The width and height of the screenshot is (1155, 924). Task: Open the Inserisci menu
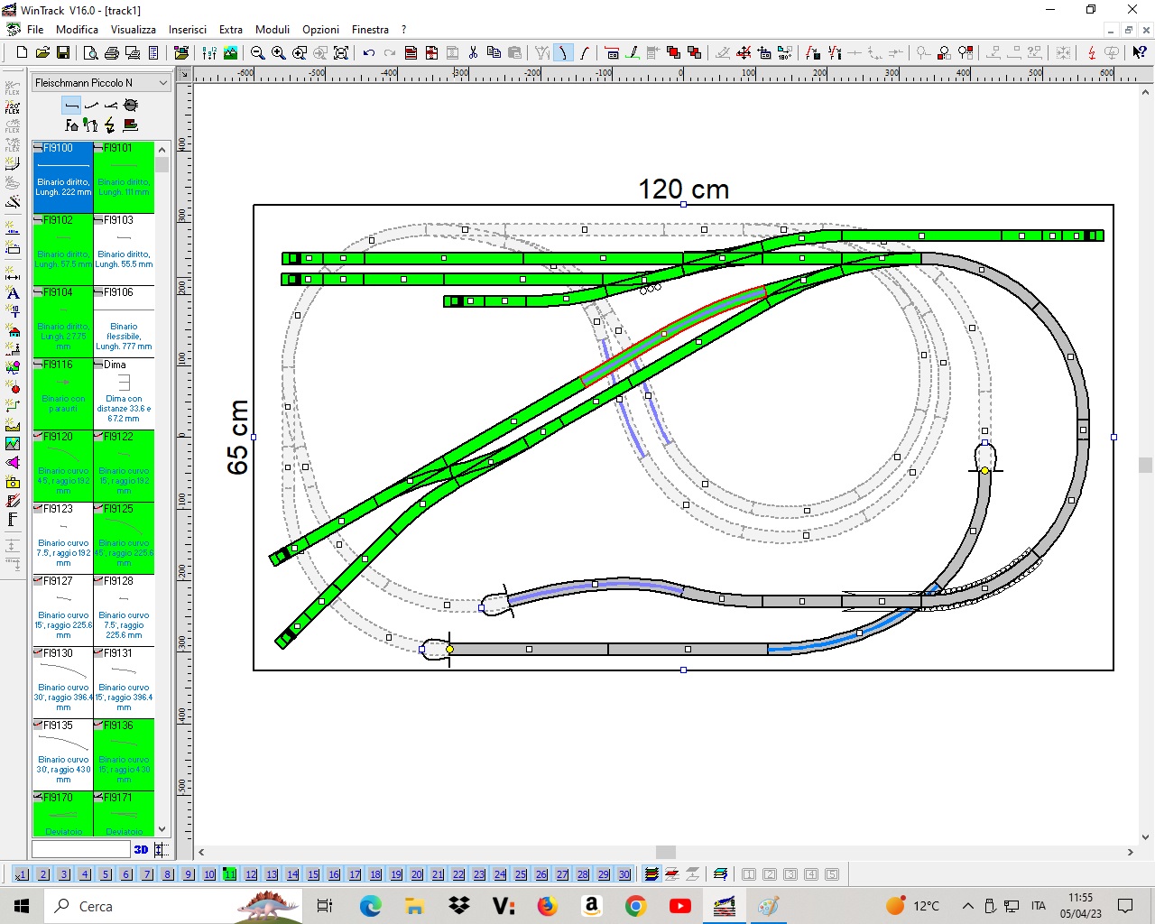tap(187, 30)
